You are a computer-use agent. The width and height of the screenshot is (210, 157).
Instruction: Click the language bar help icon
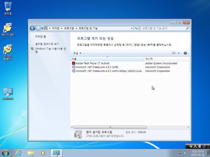point(204,146)
